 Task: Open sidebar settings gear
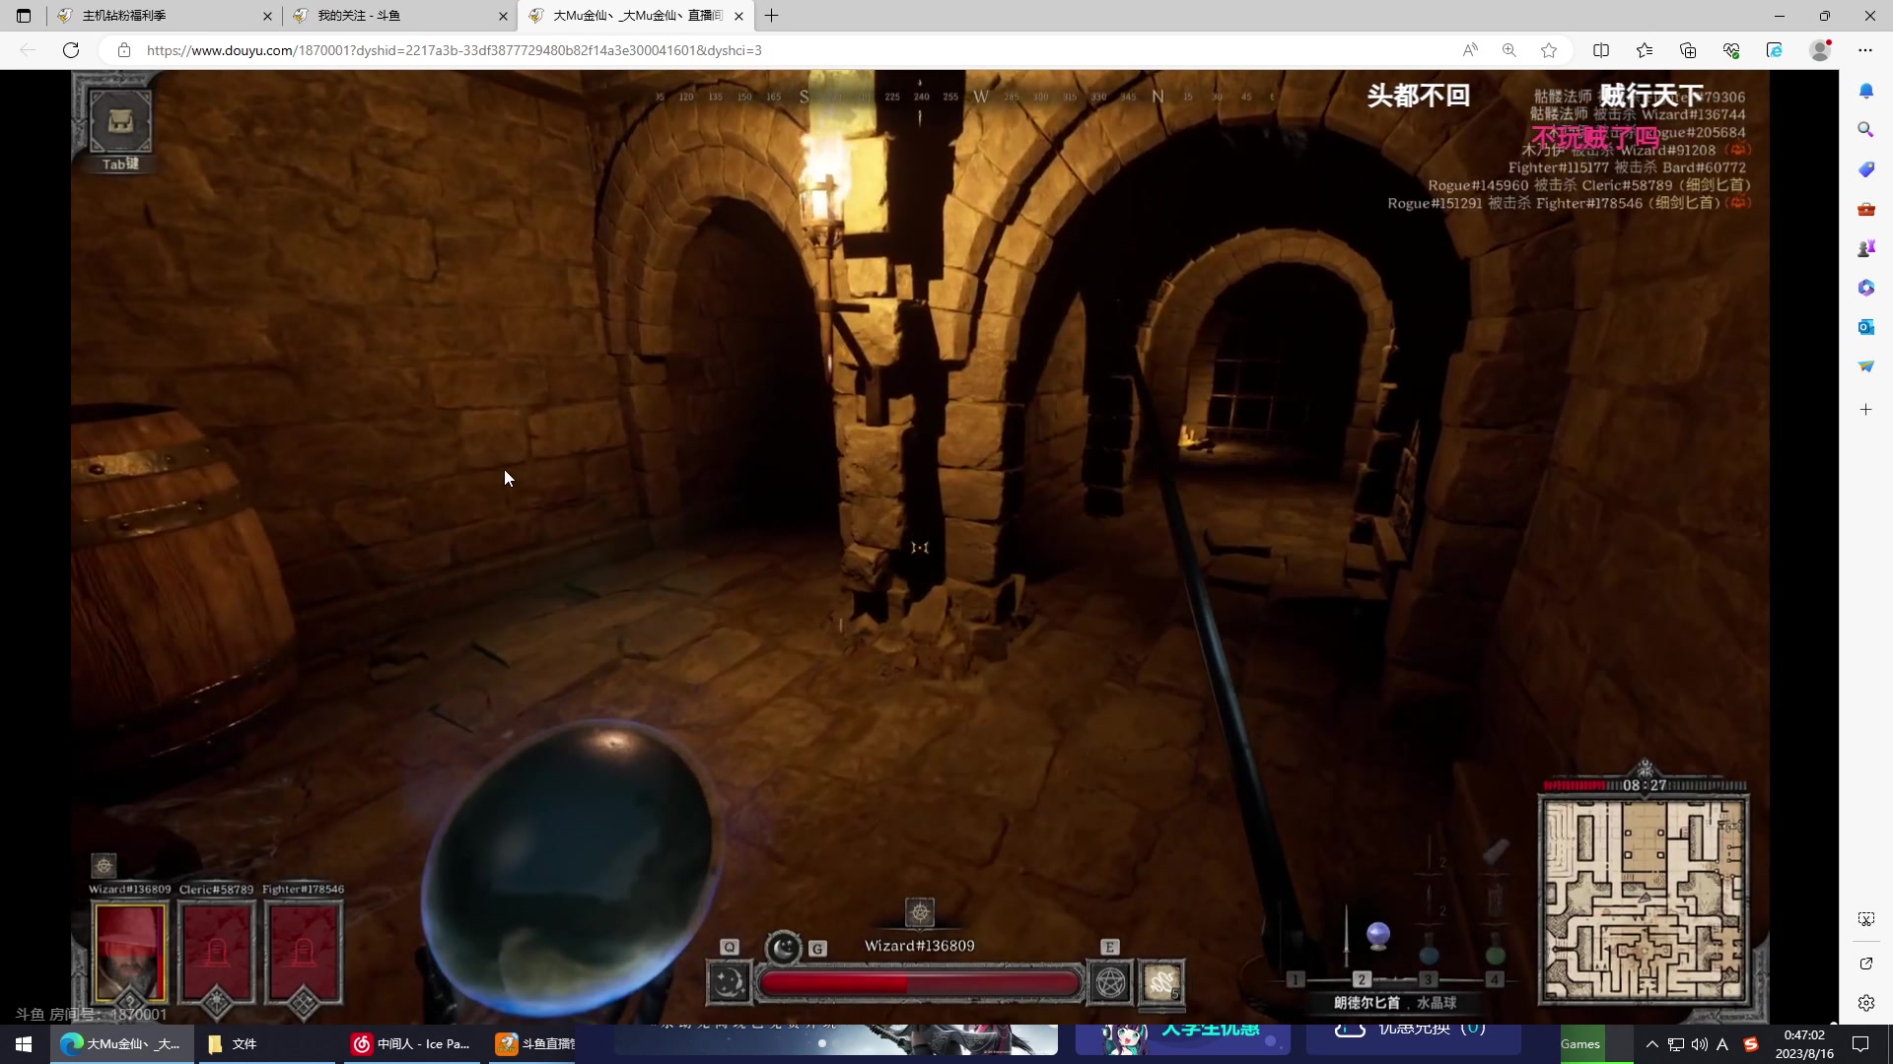(1866, 1003)
